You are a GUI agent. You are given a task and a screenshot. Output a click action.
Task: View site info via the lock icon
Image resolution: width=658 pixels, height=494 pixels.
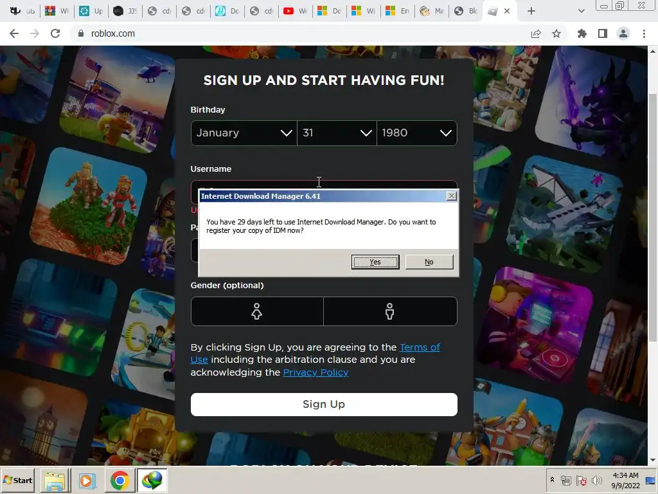coord(81,33)
